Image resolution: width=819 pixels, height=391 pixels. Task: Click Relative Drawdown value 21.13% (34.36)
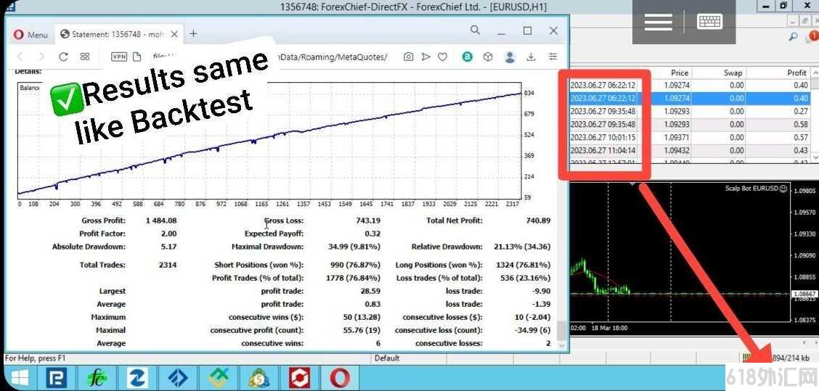(522, 247)
